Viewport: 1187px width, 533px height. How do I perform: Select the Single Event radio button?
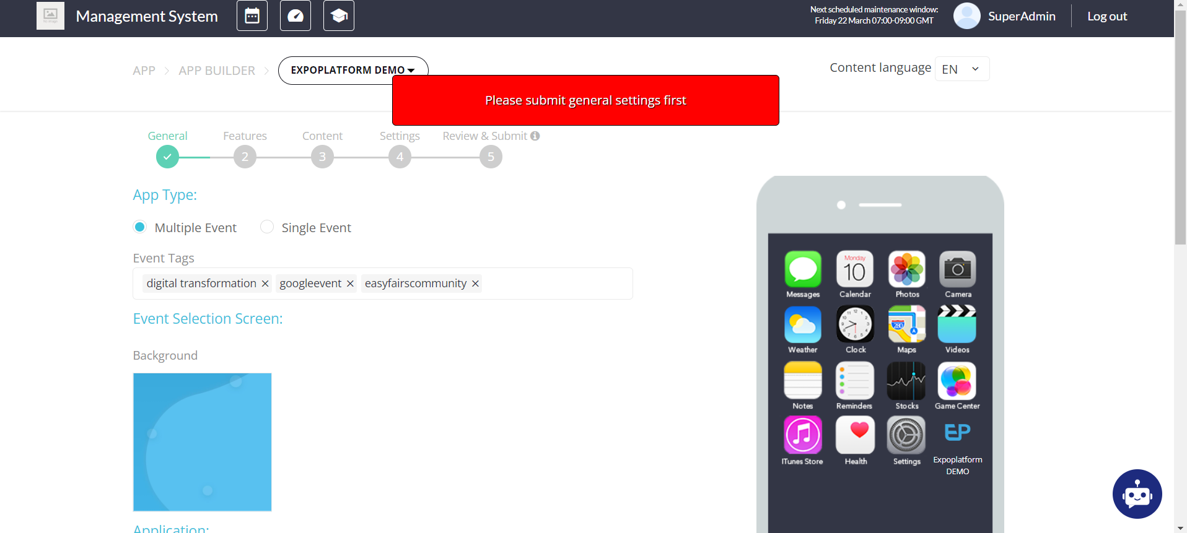coord(267,227)
